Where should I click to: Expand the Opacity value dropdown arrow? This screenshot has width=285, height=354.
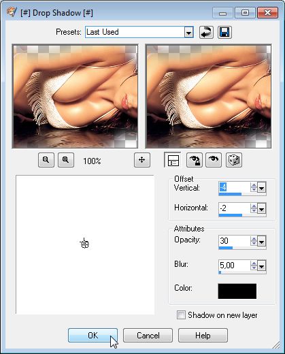262,241
